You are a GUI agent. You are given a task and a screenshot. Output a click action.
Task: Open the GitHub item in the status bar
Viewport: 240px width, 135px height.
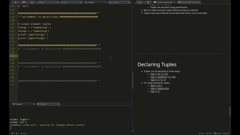[x=217, y=133]
